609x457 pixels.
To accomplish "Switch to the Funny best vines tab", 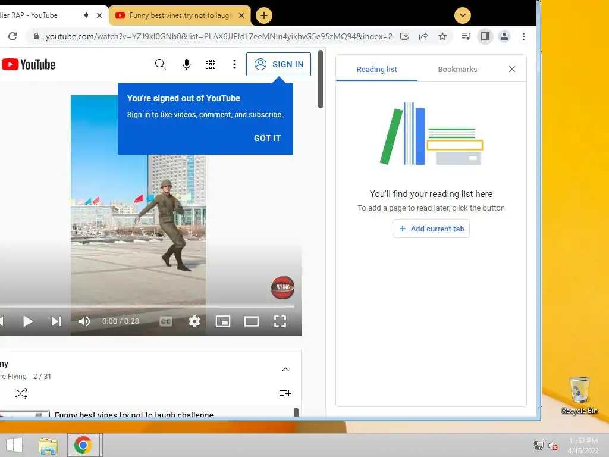I will [x=180, y=15].
